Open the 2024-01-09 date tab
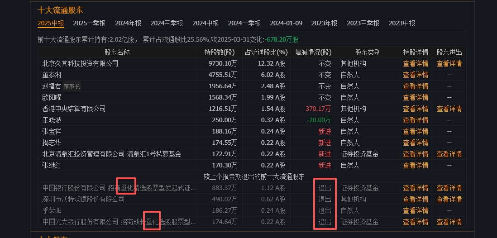This screenshot has height=238, width=497. coord(286,23)
